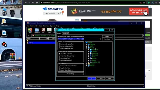Select Extract and replace files option
Image resolution: width=160 pixels, height=90 pixels.
click(x=59, y=44)
